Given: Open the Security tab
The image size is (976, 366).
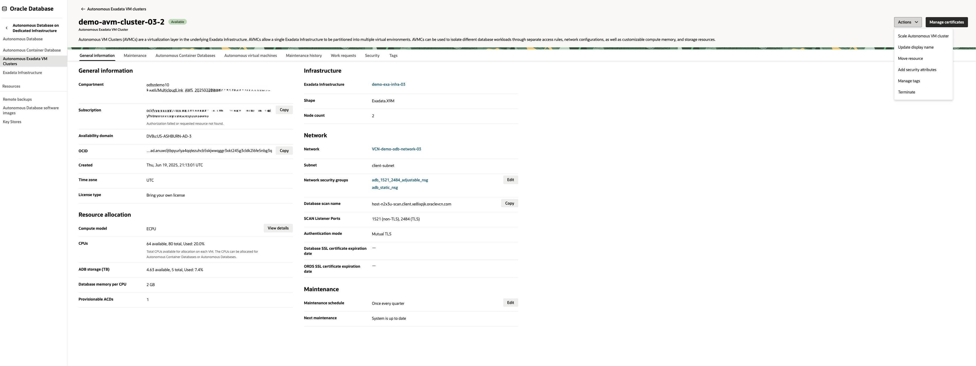Looking at the screenshot, I should pos(372,56).
